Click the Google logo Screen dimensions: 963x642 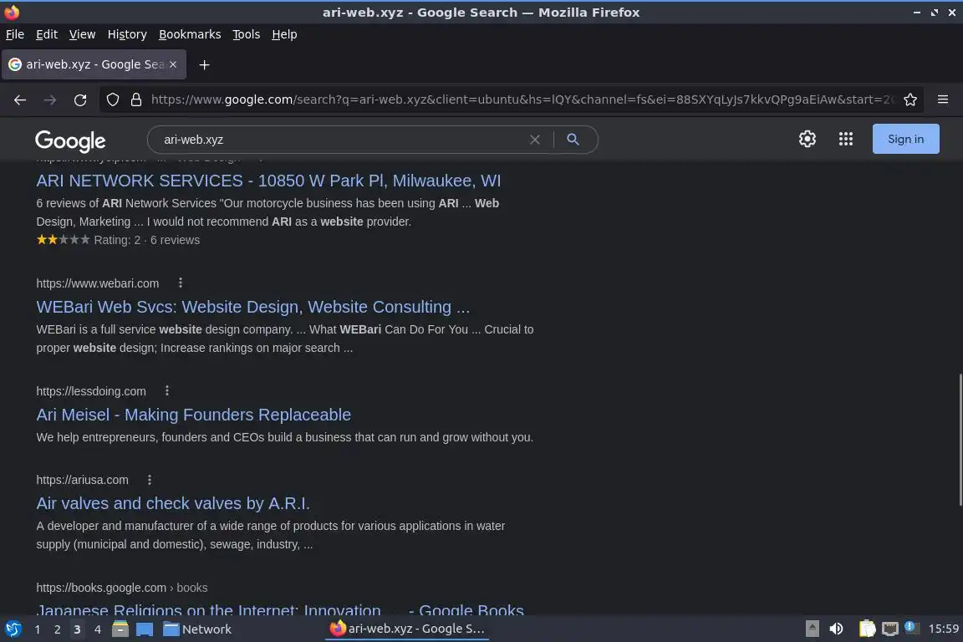tap(70, 140)
